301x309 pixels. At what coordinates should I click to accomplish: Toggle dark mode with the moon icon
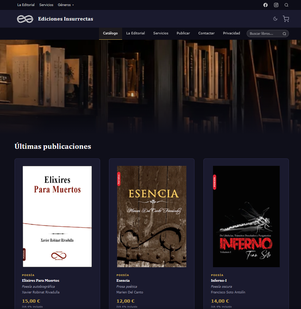[x=275, y=19]
